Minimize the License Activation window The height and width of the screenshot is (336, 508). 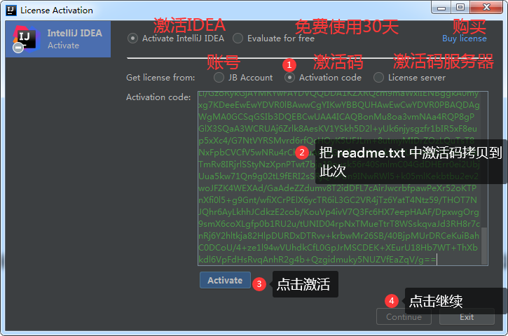[x=441, y=8]
